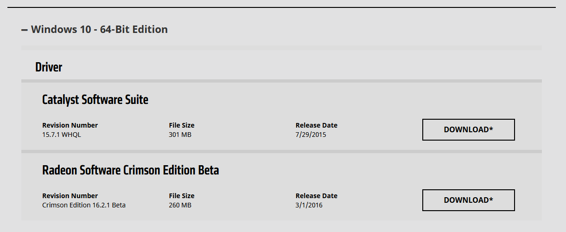Click the minus icon beside Windows 10
The height and width of the screenshot is (232, 566).
[x=25, y=30]
